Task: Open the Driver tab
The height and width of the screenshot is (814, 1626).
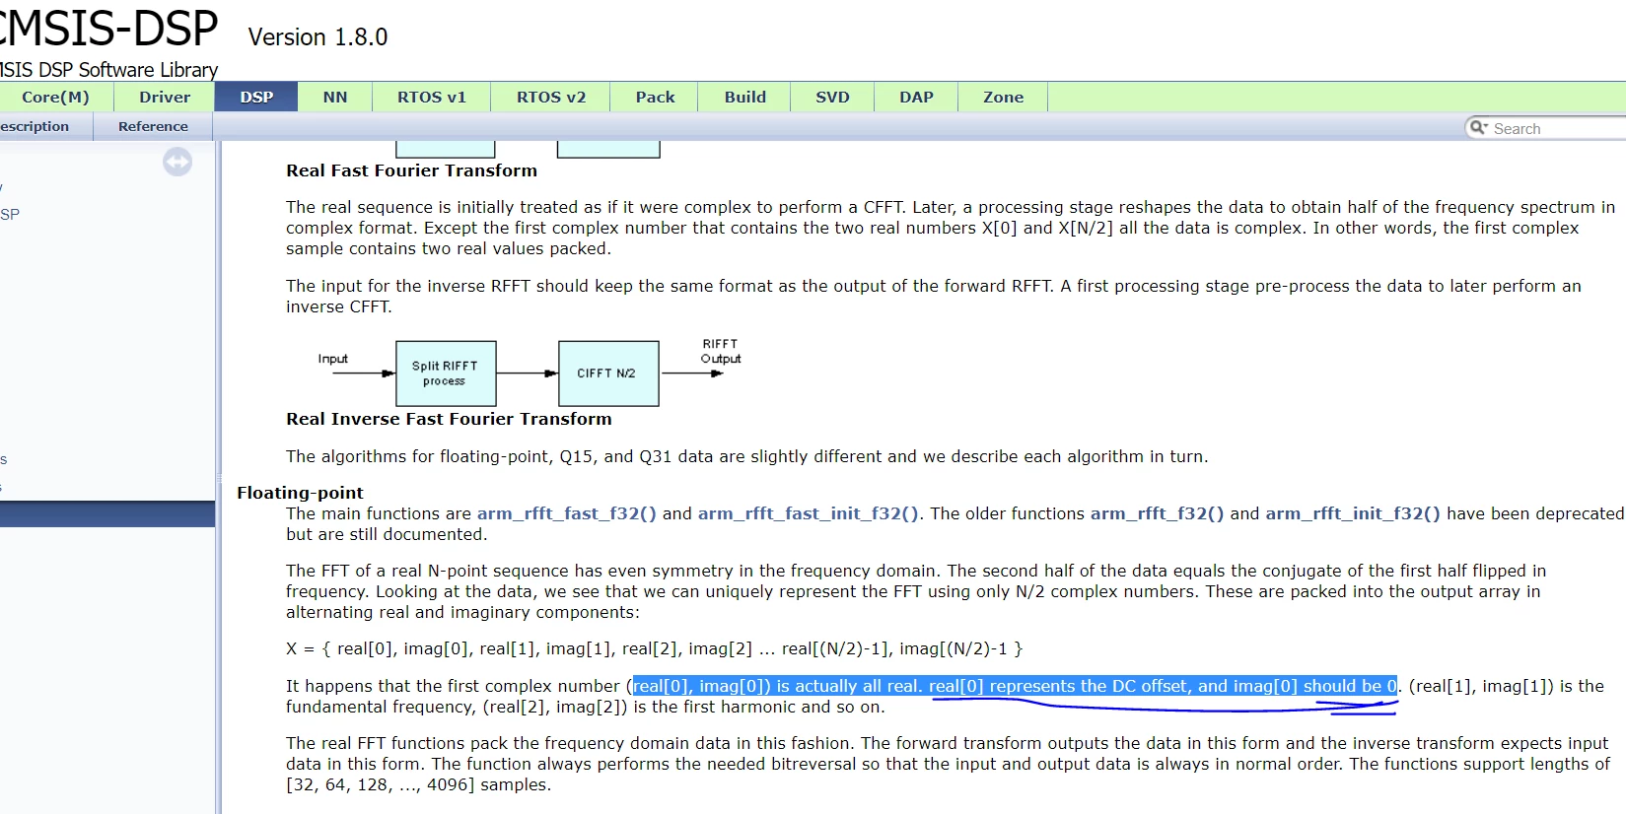Action: (x=165, y=97)
